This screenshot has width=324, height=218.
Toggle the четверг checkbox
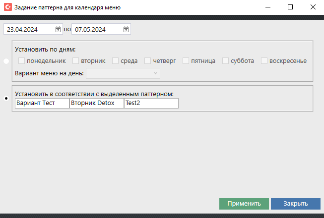148,61
